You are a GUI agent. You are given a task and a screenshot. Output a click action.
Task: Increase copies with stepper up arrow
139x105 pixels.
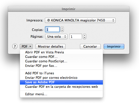(x=62, y=28)
